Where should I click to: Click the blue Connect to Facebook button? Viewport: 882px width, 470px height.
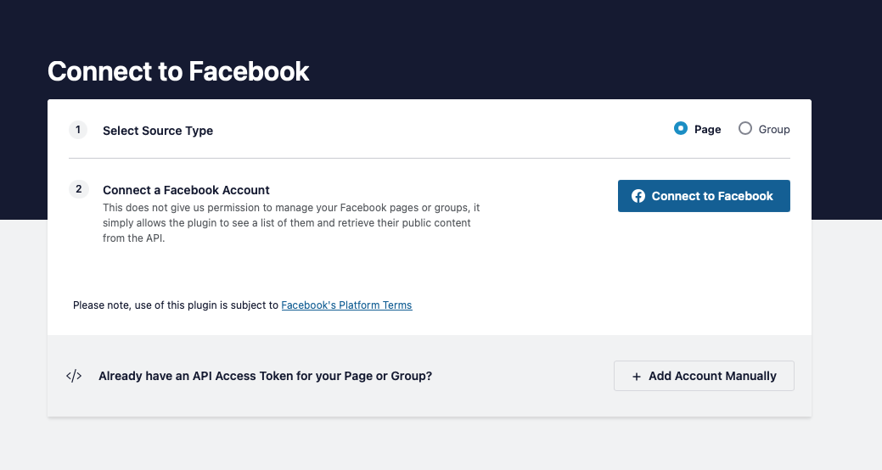704,196
